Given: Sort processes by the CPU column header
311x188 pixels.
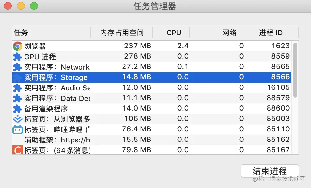Looking at the screenshot, I should pyautogui.click(x=173, y=33).
